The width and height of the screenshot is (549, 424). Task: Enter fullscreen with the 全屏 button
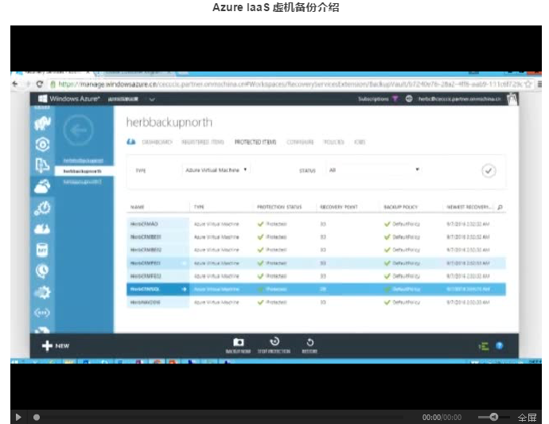528,417
